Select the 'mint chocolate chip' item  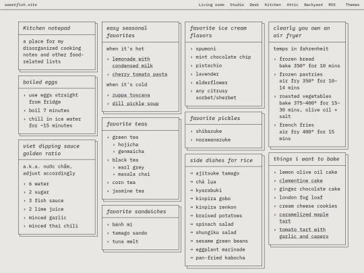223,57
